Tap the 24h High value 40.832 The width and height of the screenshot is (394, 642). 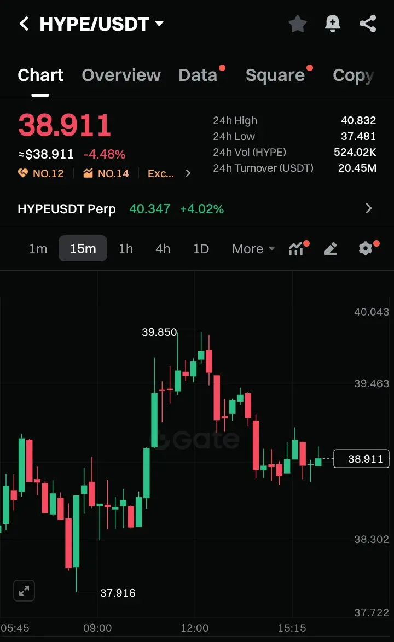coord(358,120)
